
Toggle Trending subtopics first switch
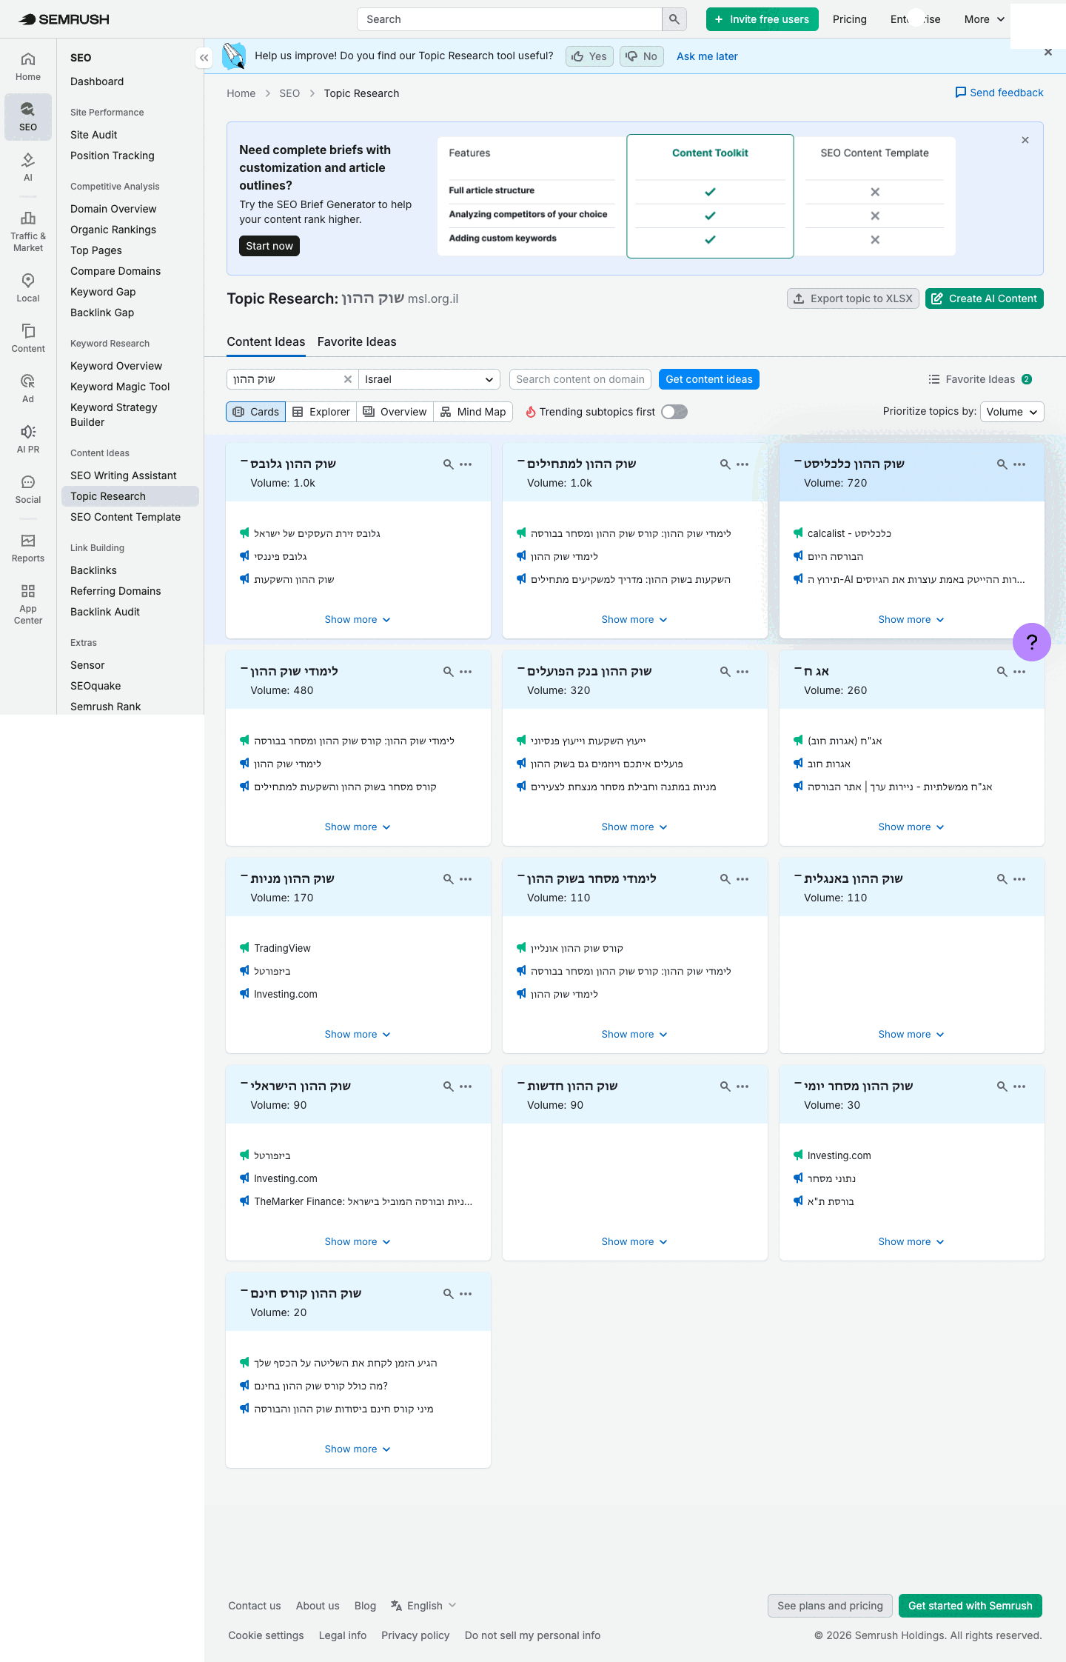coord(674,412)
